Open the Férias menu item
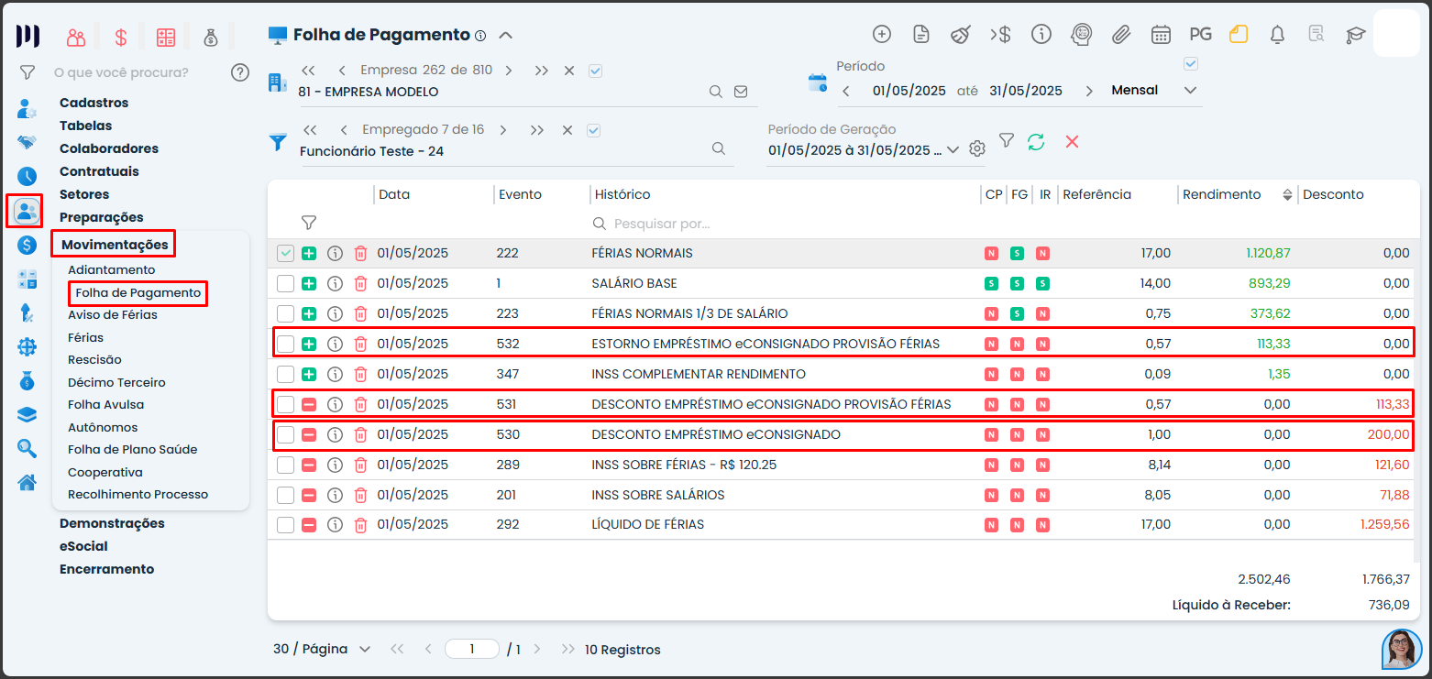This screenshot has width=1432, height=679. (x=85, y=337)
